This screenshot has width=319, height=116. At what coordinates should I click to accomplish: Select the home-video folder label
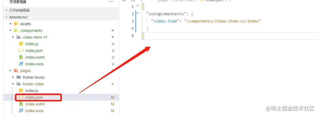coord(34,84)
